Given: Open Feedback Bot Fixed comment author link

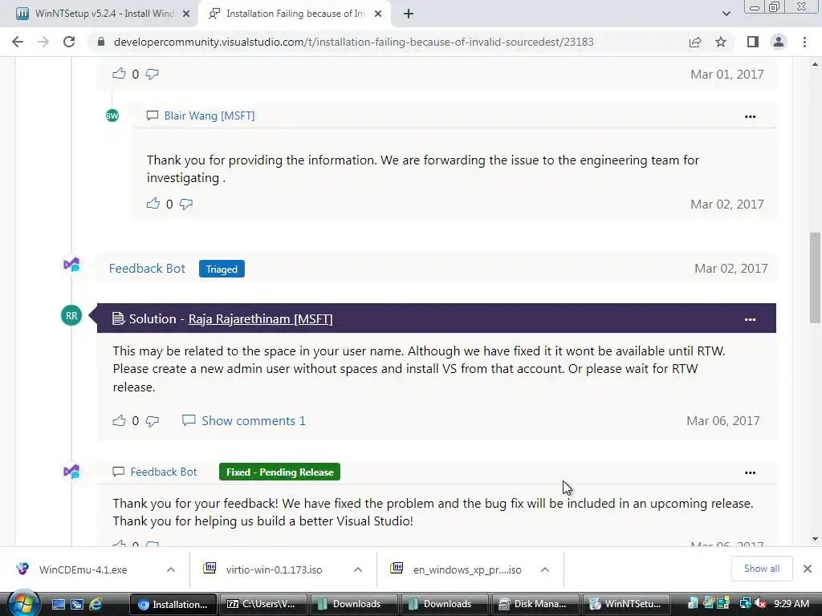Looking at the screenshot, I should click(x=164, y=472).
